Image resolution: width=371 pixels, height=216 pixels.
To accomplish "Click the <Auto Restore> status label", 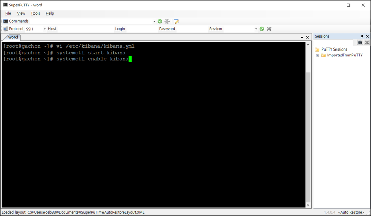I will (351, 212).
